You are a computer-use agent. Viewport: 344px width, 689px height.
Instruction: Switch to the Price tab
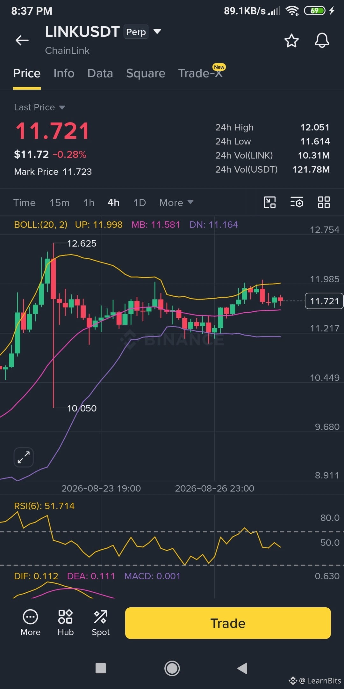(27, 73)
